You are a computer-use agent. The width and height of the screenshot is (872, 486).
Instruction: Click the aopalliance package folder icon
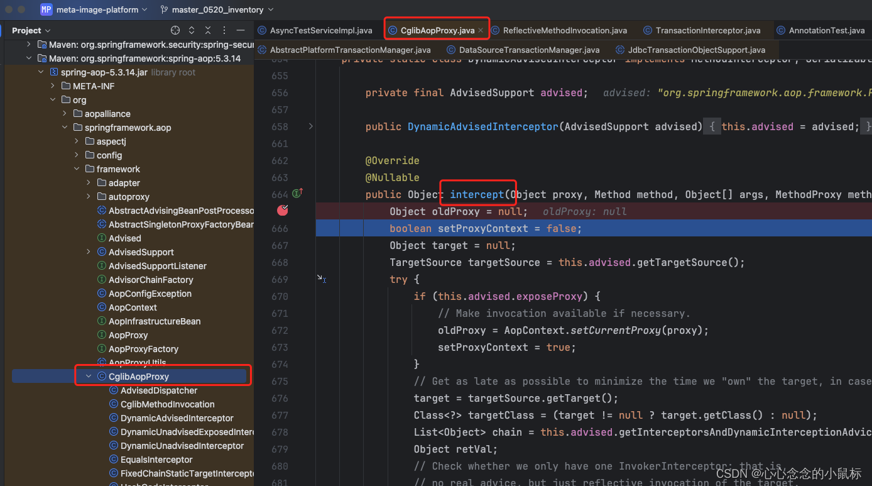pyautogui.click(x=78, y=114)
